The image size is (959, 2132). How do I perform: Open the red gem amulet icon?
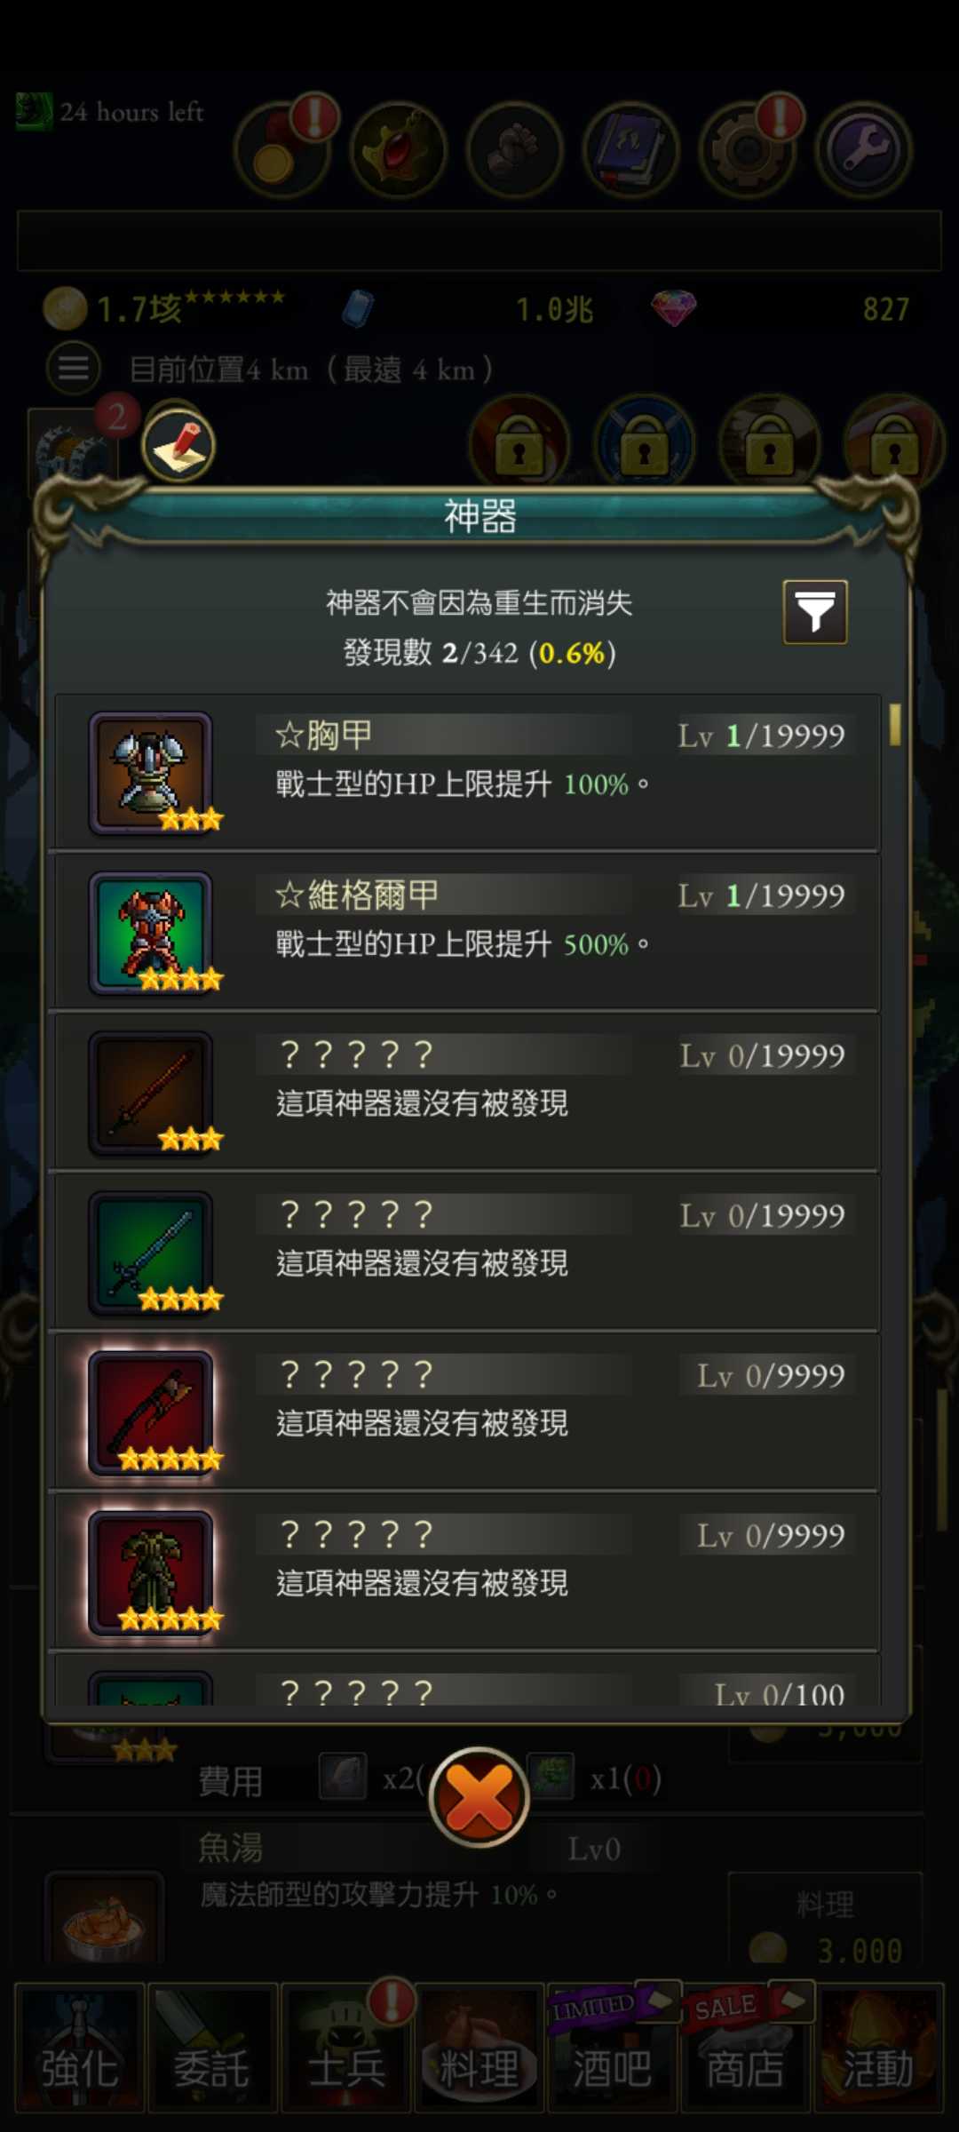399,149
